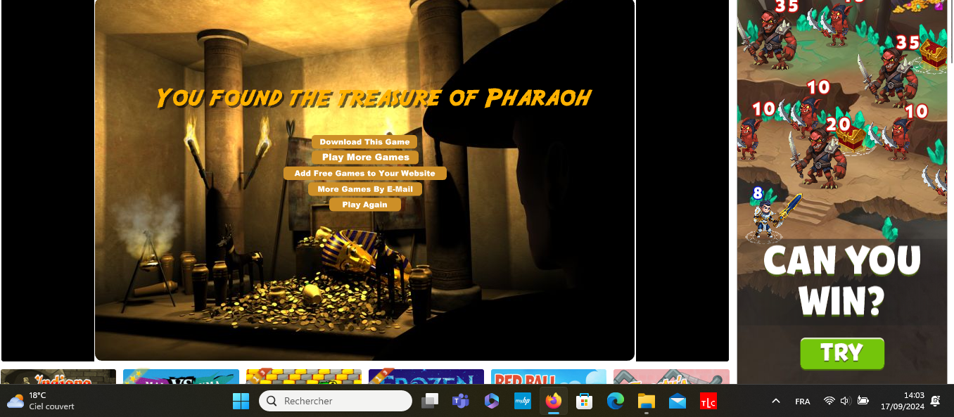954x417 pixels.
Task: Open More Games By E-Mail
Action: pyautogui.click(x=364, y=188)
